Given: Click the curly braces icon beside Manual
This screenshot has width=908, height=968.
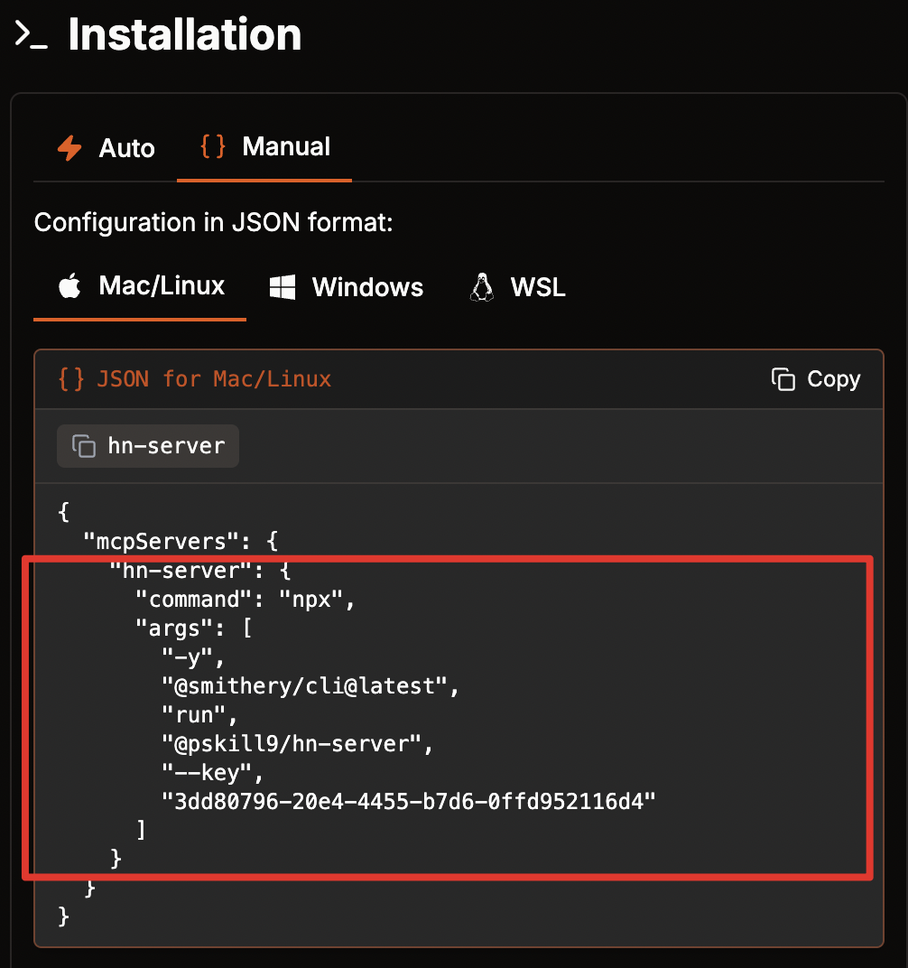Looking at the screenshot, I should click(x=213, y=146).
